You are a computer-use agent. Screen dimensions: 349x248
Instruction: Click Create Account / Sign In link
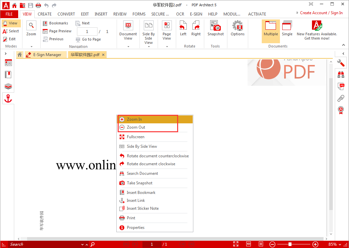click(x=321, y=13)
